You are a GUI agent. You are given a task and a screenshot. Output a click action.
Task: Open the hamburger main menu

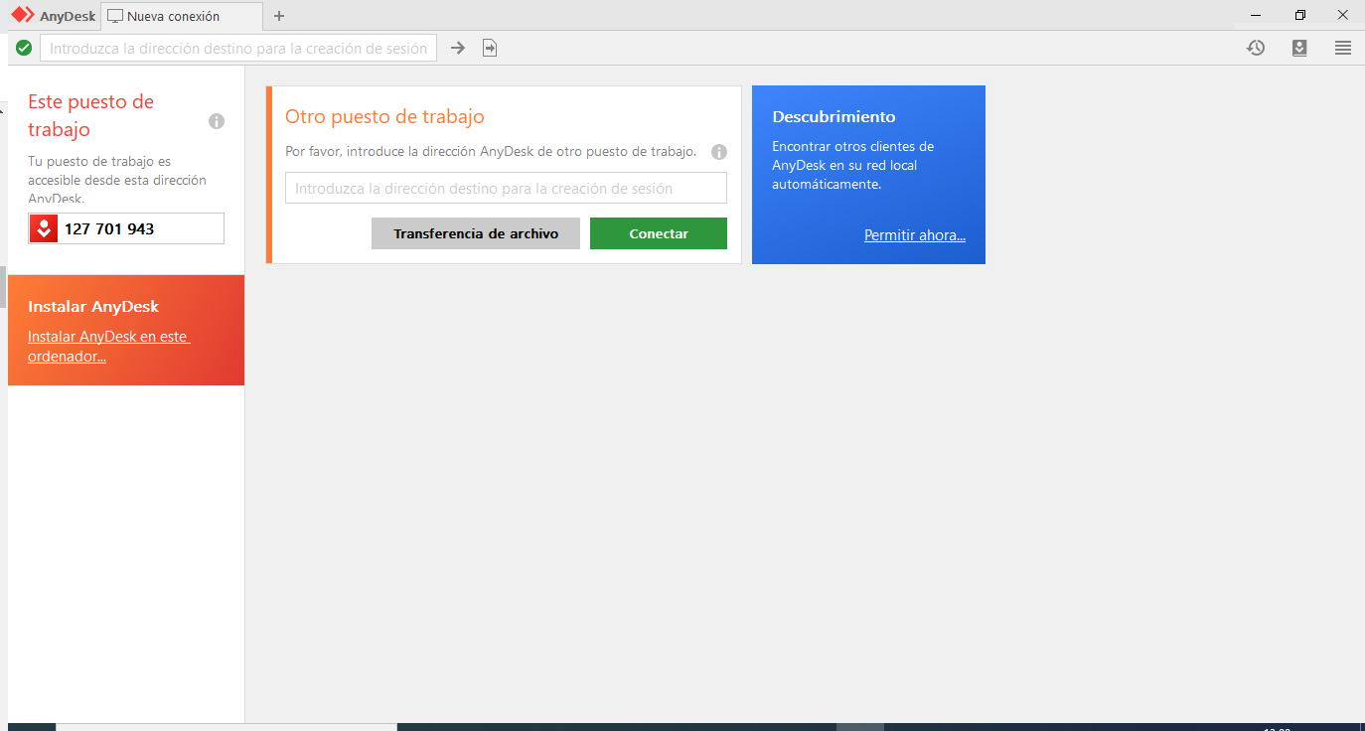point(1343,48)
